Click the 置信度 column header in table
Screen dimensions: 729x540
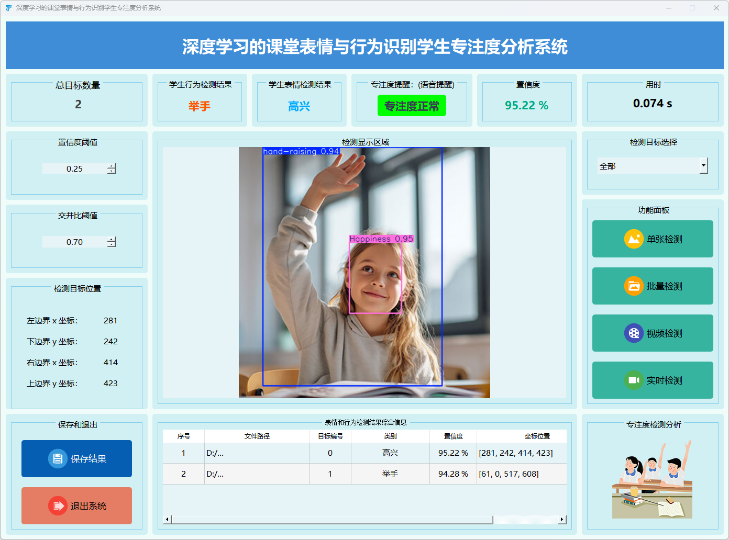(453, 436)
